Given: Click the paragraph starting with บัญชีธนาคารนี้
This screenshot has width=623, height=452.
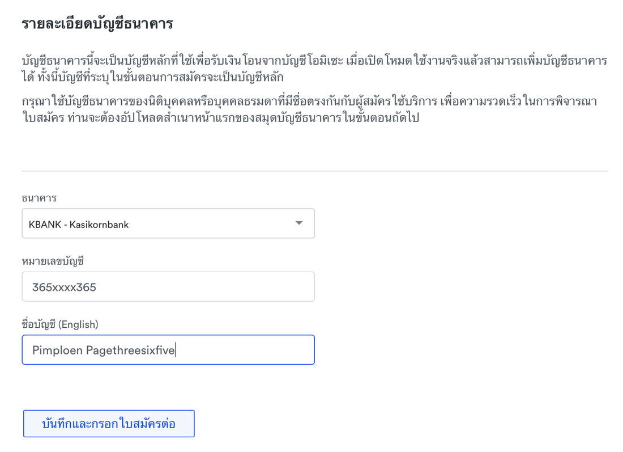Looking at the screenshot, I should 314,69.
